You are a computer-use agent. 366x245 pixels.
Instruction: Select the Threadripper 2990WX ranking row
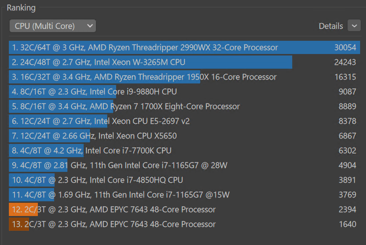(184, 48)
